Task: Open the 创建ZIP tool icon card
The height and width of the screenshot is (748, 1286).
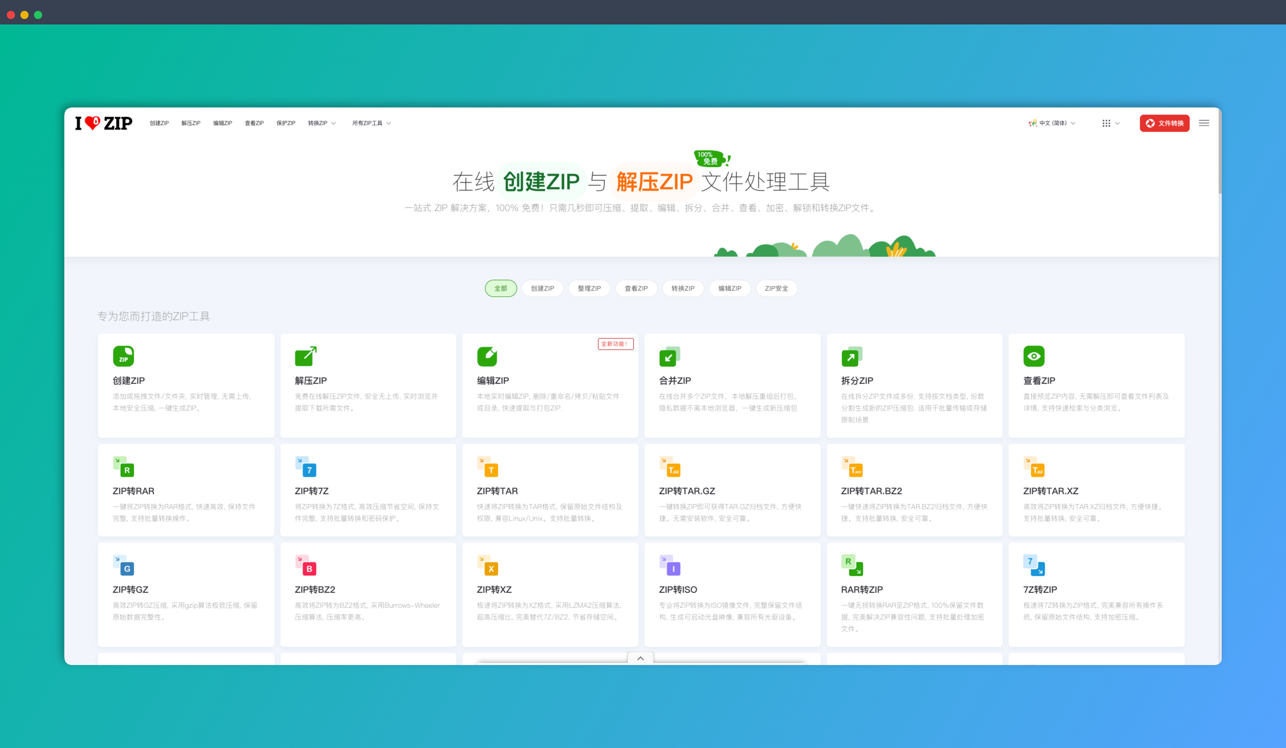Action: coord(124,356)
